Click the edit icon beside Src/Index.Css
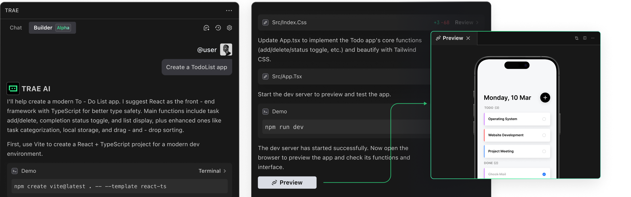This screenshot has height=197, width=631. 265,22
